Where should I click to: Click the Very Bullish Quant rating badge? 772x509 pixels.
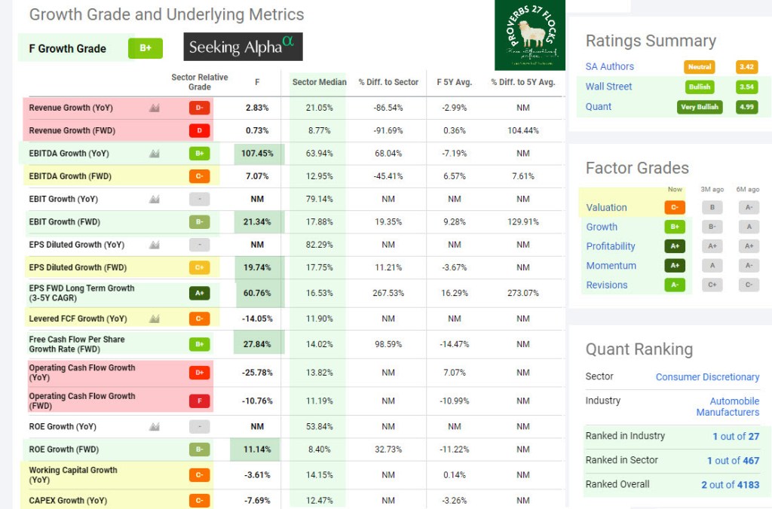click(x=699, y=107)
